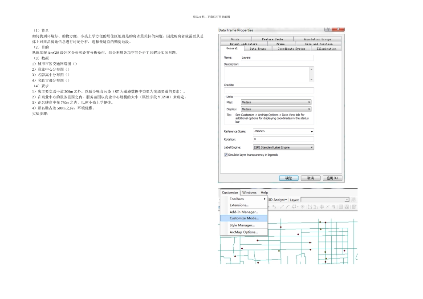Select the End Point Arc Segment tool
This screenshot has height=299, width=423.
[288, 207]
